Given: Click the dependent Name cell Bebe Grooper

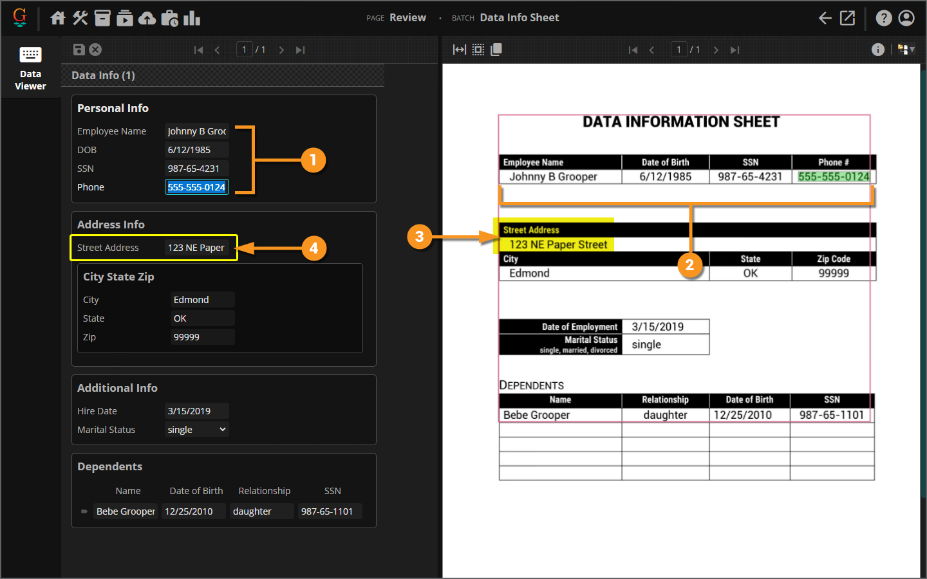Looking at the screenshot, I should click(x=126, y=511).
